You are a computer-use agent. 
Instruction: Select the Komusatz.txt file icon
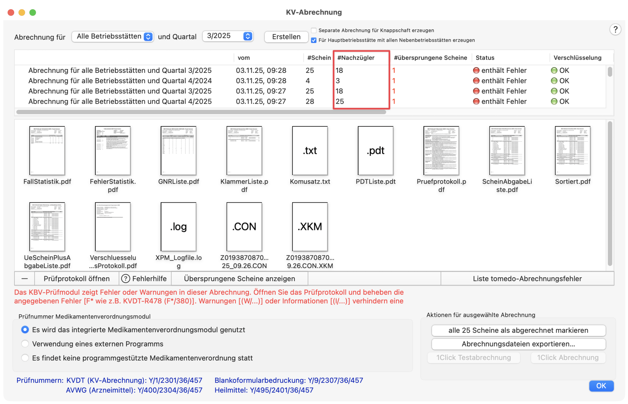(x=310, y=151)
